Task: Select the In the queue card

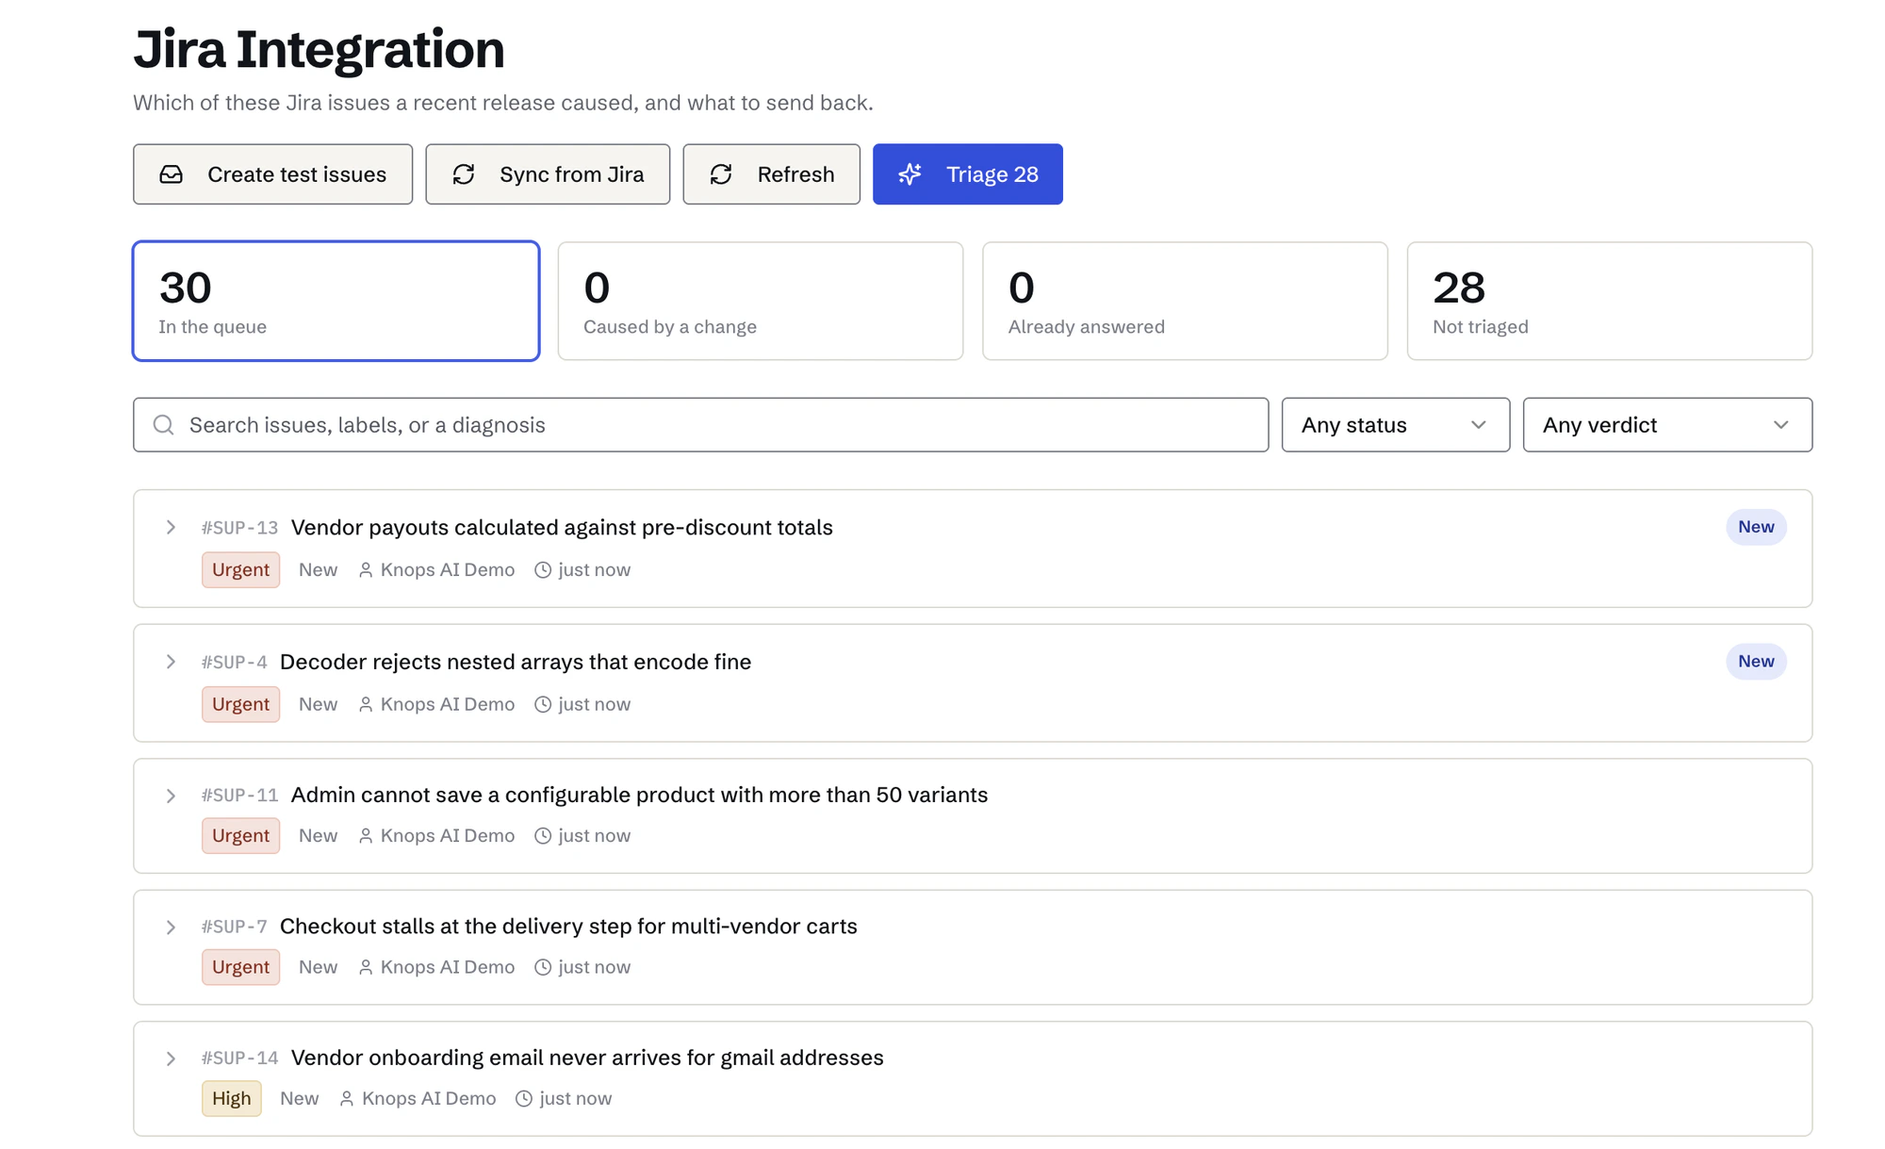Action: tap(336, 302)
